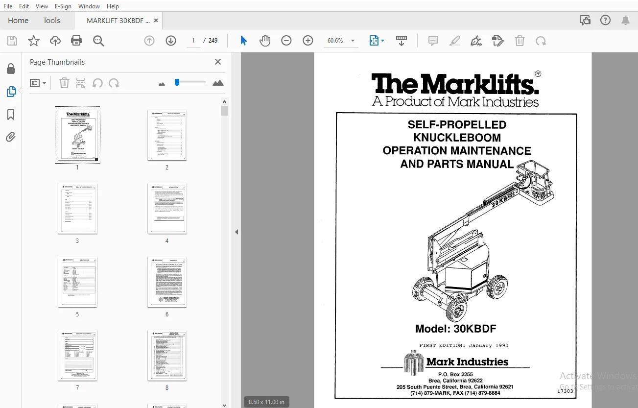This screenshot has width=638, height=408.
Task: Collapse the left navigation pane arrow
Action: (x=236, y=232)
